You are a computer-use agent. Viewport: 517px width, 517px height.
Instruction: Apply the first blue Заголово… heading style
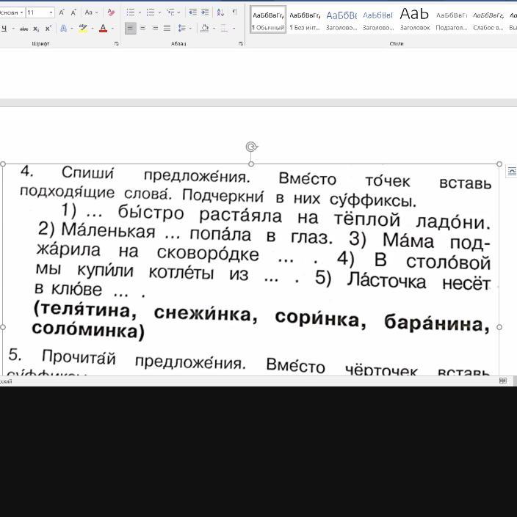[x=341, y=21]
